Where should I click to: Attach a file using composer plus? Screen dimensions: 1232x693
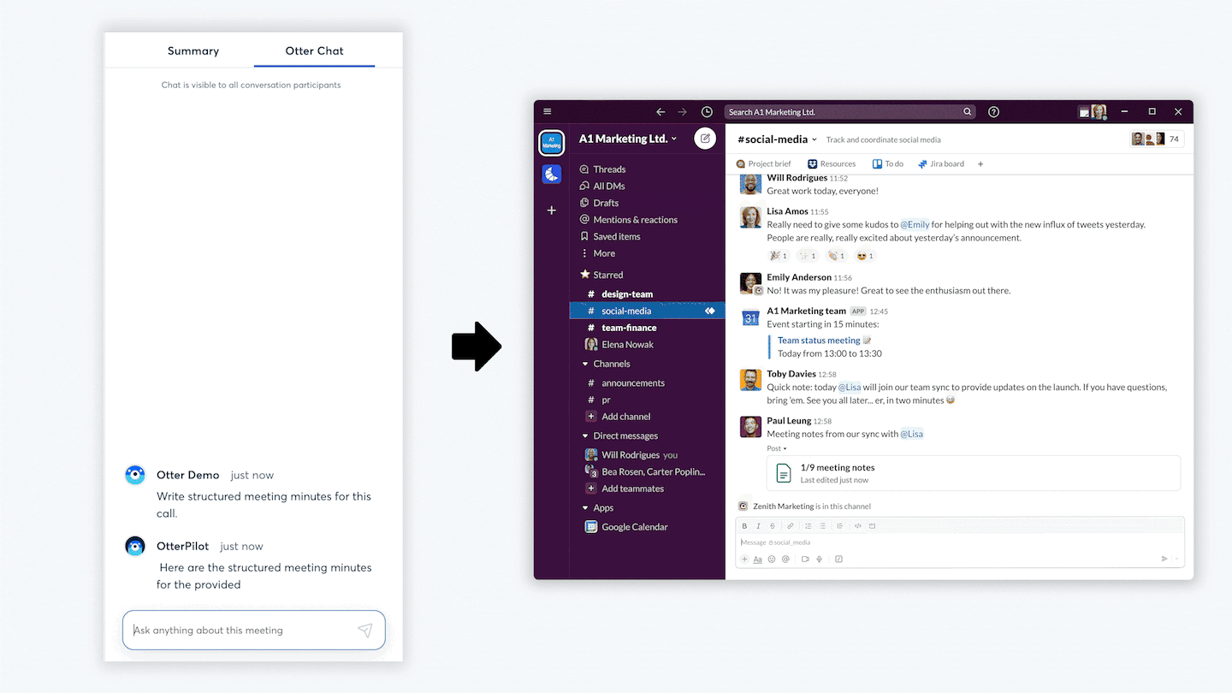click(744, 559)
